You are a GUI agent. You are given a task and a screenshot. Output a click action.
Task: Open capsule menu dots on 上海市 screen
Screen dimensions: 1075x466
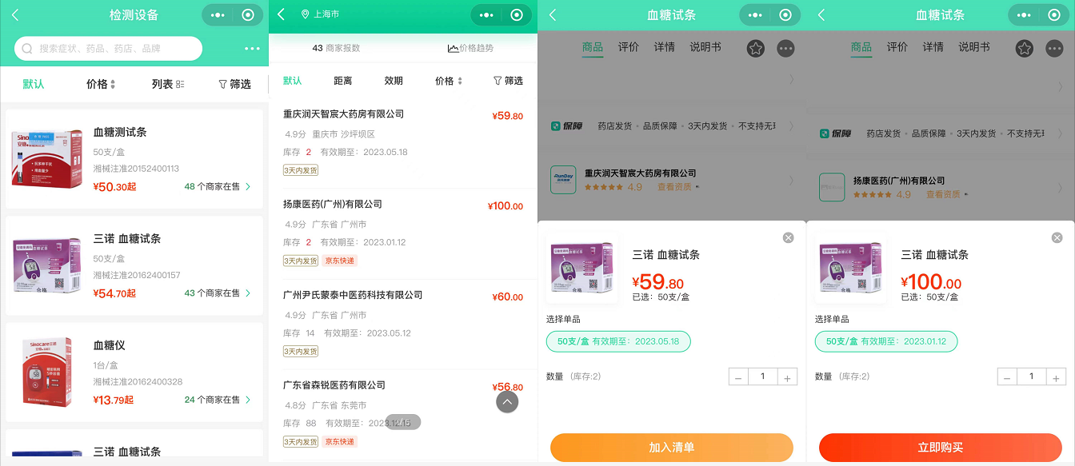pos(487,15)
